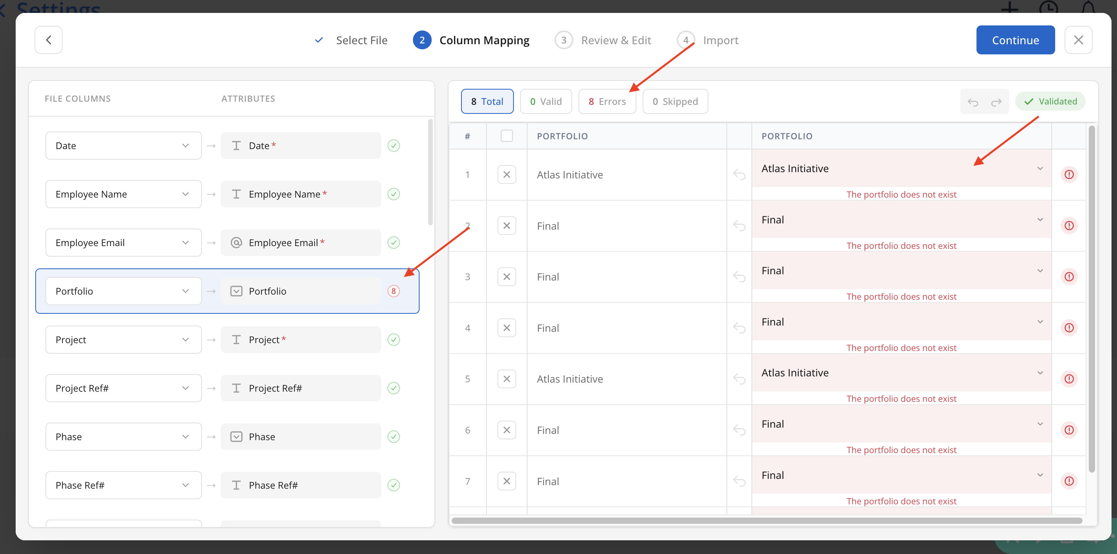Click the row 1 error warning icon
1117x554 pixels.
1069,175
